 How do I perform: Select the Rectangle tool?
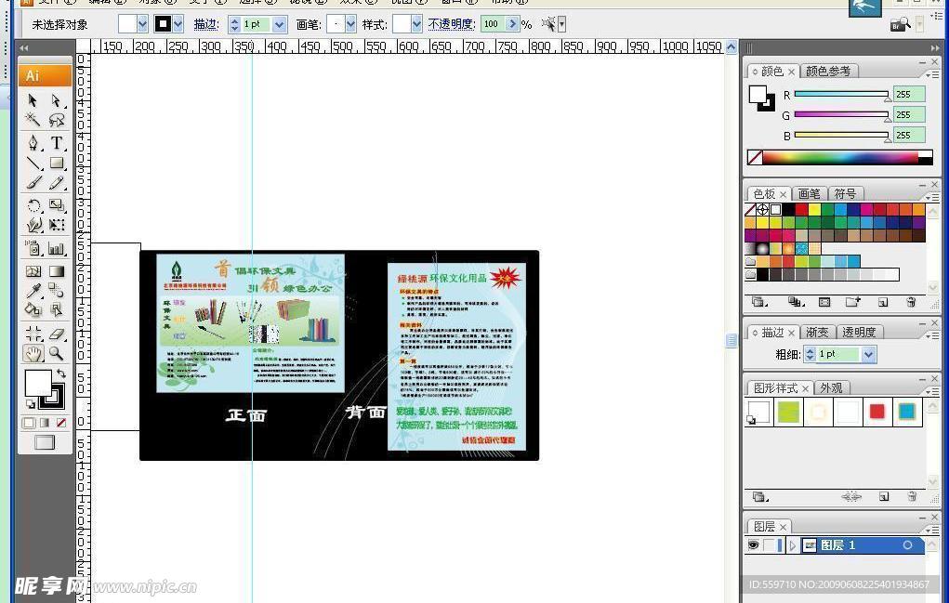tap(57, 164)
